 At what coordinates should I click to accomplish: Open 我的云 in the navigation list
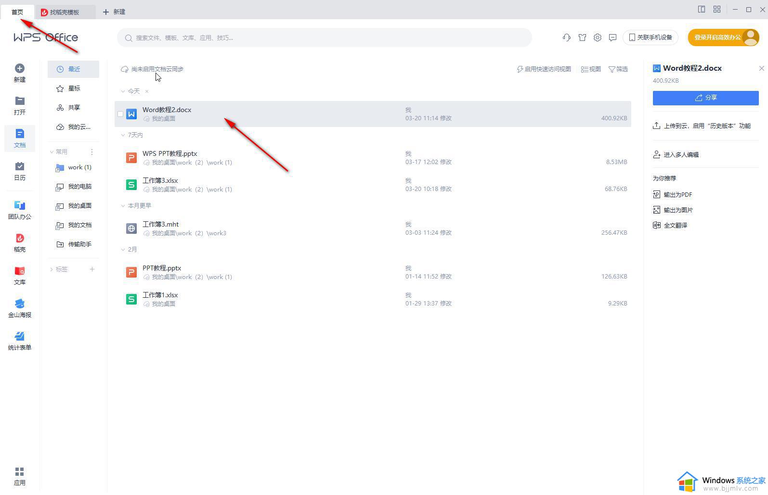point(73,127)
